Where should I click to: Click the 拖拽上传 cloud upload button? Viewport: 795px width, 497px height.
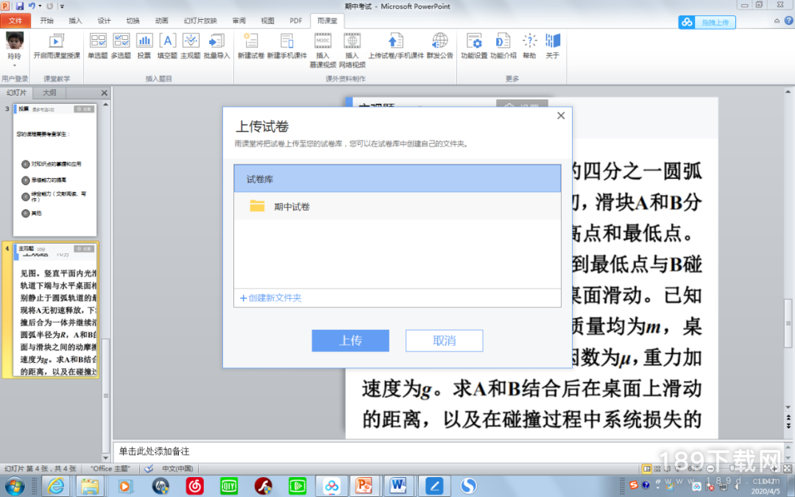[707, 22]
